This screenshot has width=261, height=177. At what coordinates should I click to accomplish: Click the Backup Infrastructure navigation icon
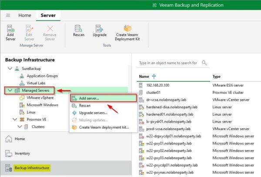coord(9,168)
